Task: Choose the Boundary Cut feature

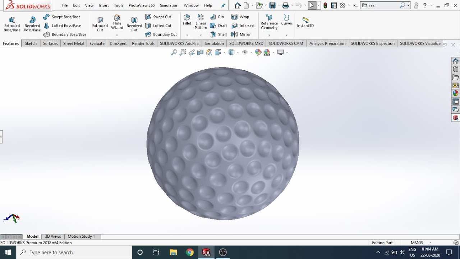Action: (x=161, y=35)
